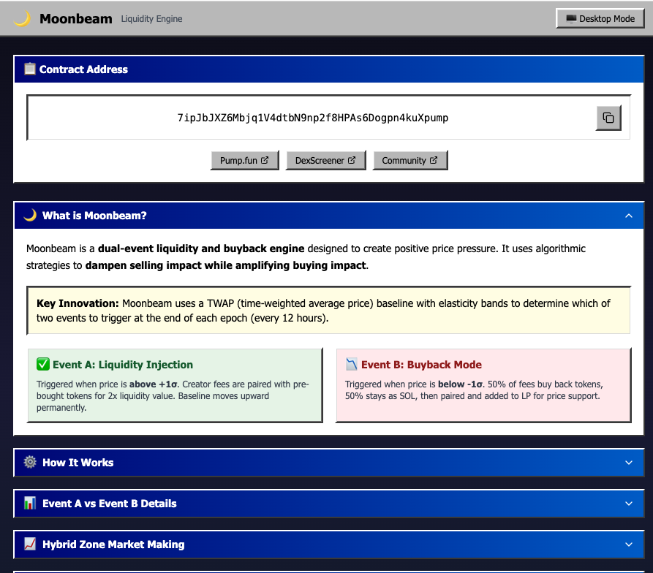Collapse the What is Moonbeam? section

click(x=628, y=216)
